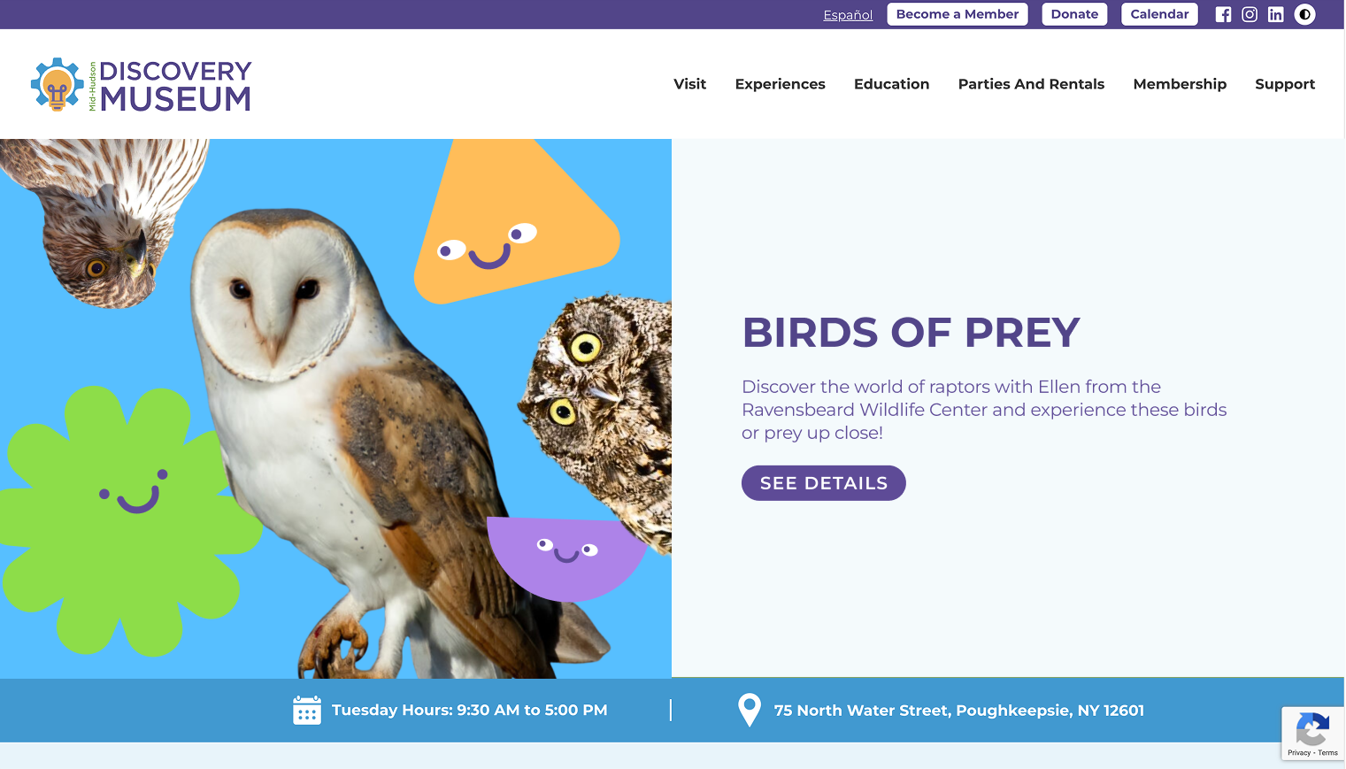Click the Become a Member button
The image size is (1346, 769).
958,14
